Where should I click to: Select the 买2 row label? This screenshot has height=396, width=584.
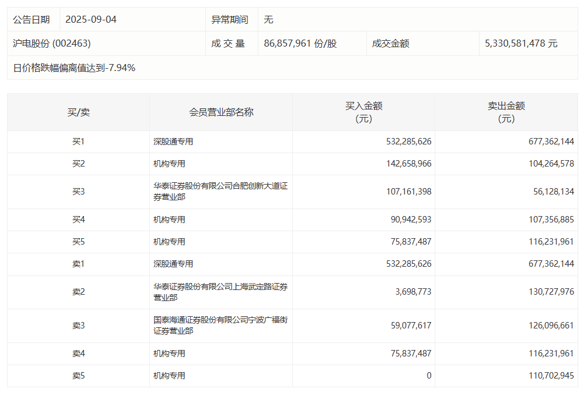tap(79, 164)
